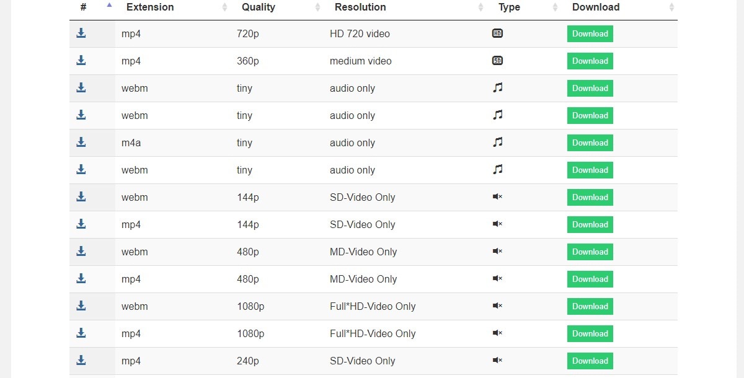Download the m4a audio only file
Image resolution: width=744 pixels, height=378 pixels.
click(590, 143)
